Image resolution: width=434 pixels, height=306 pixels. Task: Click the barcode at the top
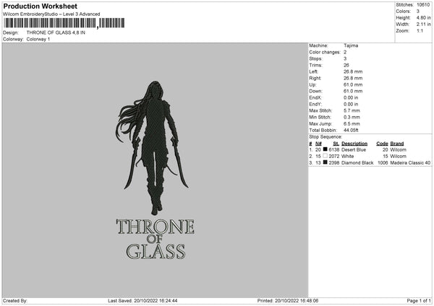click(64, 23)
